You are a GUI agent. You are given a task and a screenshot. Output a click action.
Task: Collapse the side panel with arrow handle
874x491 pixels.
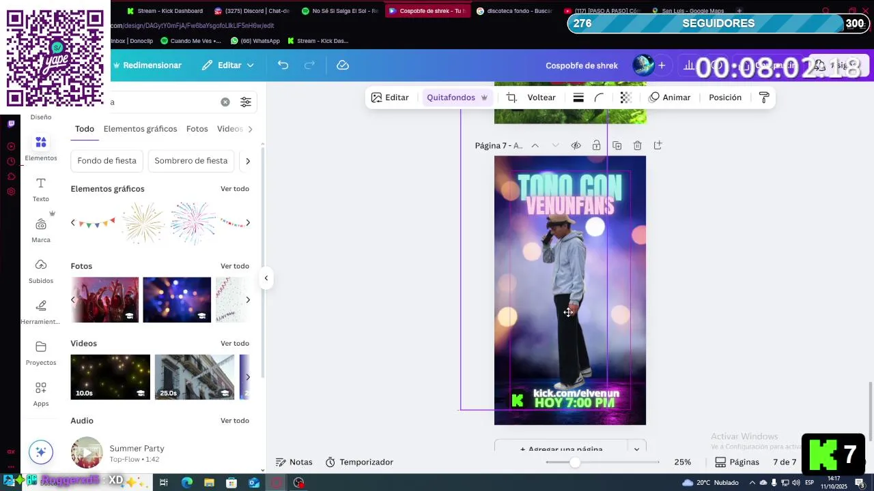(x=266, y=278)
